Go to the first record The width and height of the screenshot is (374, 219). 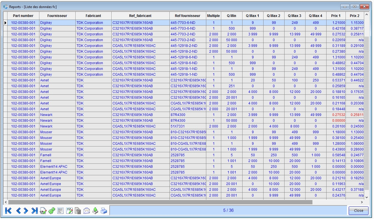(8, 211)
